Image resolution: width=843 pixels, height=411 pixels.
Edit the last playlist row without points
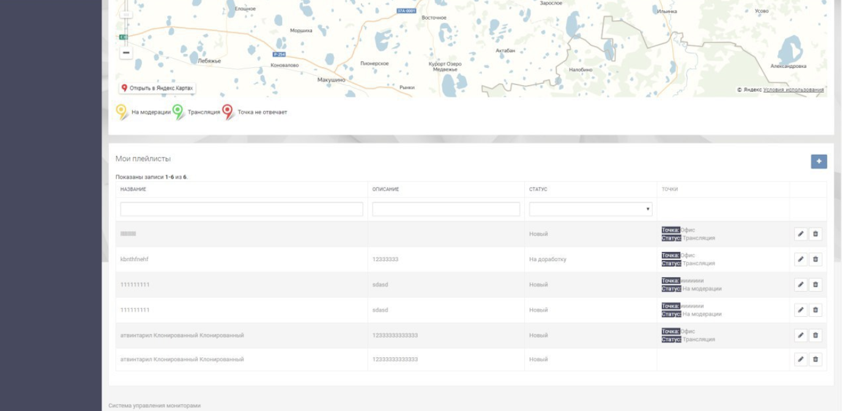click(800, 360)
